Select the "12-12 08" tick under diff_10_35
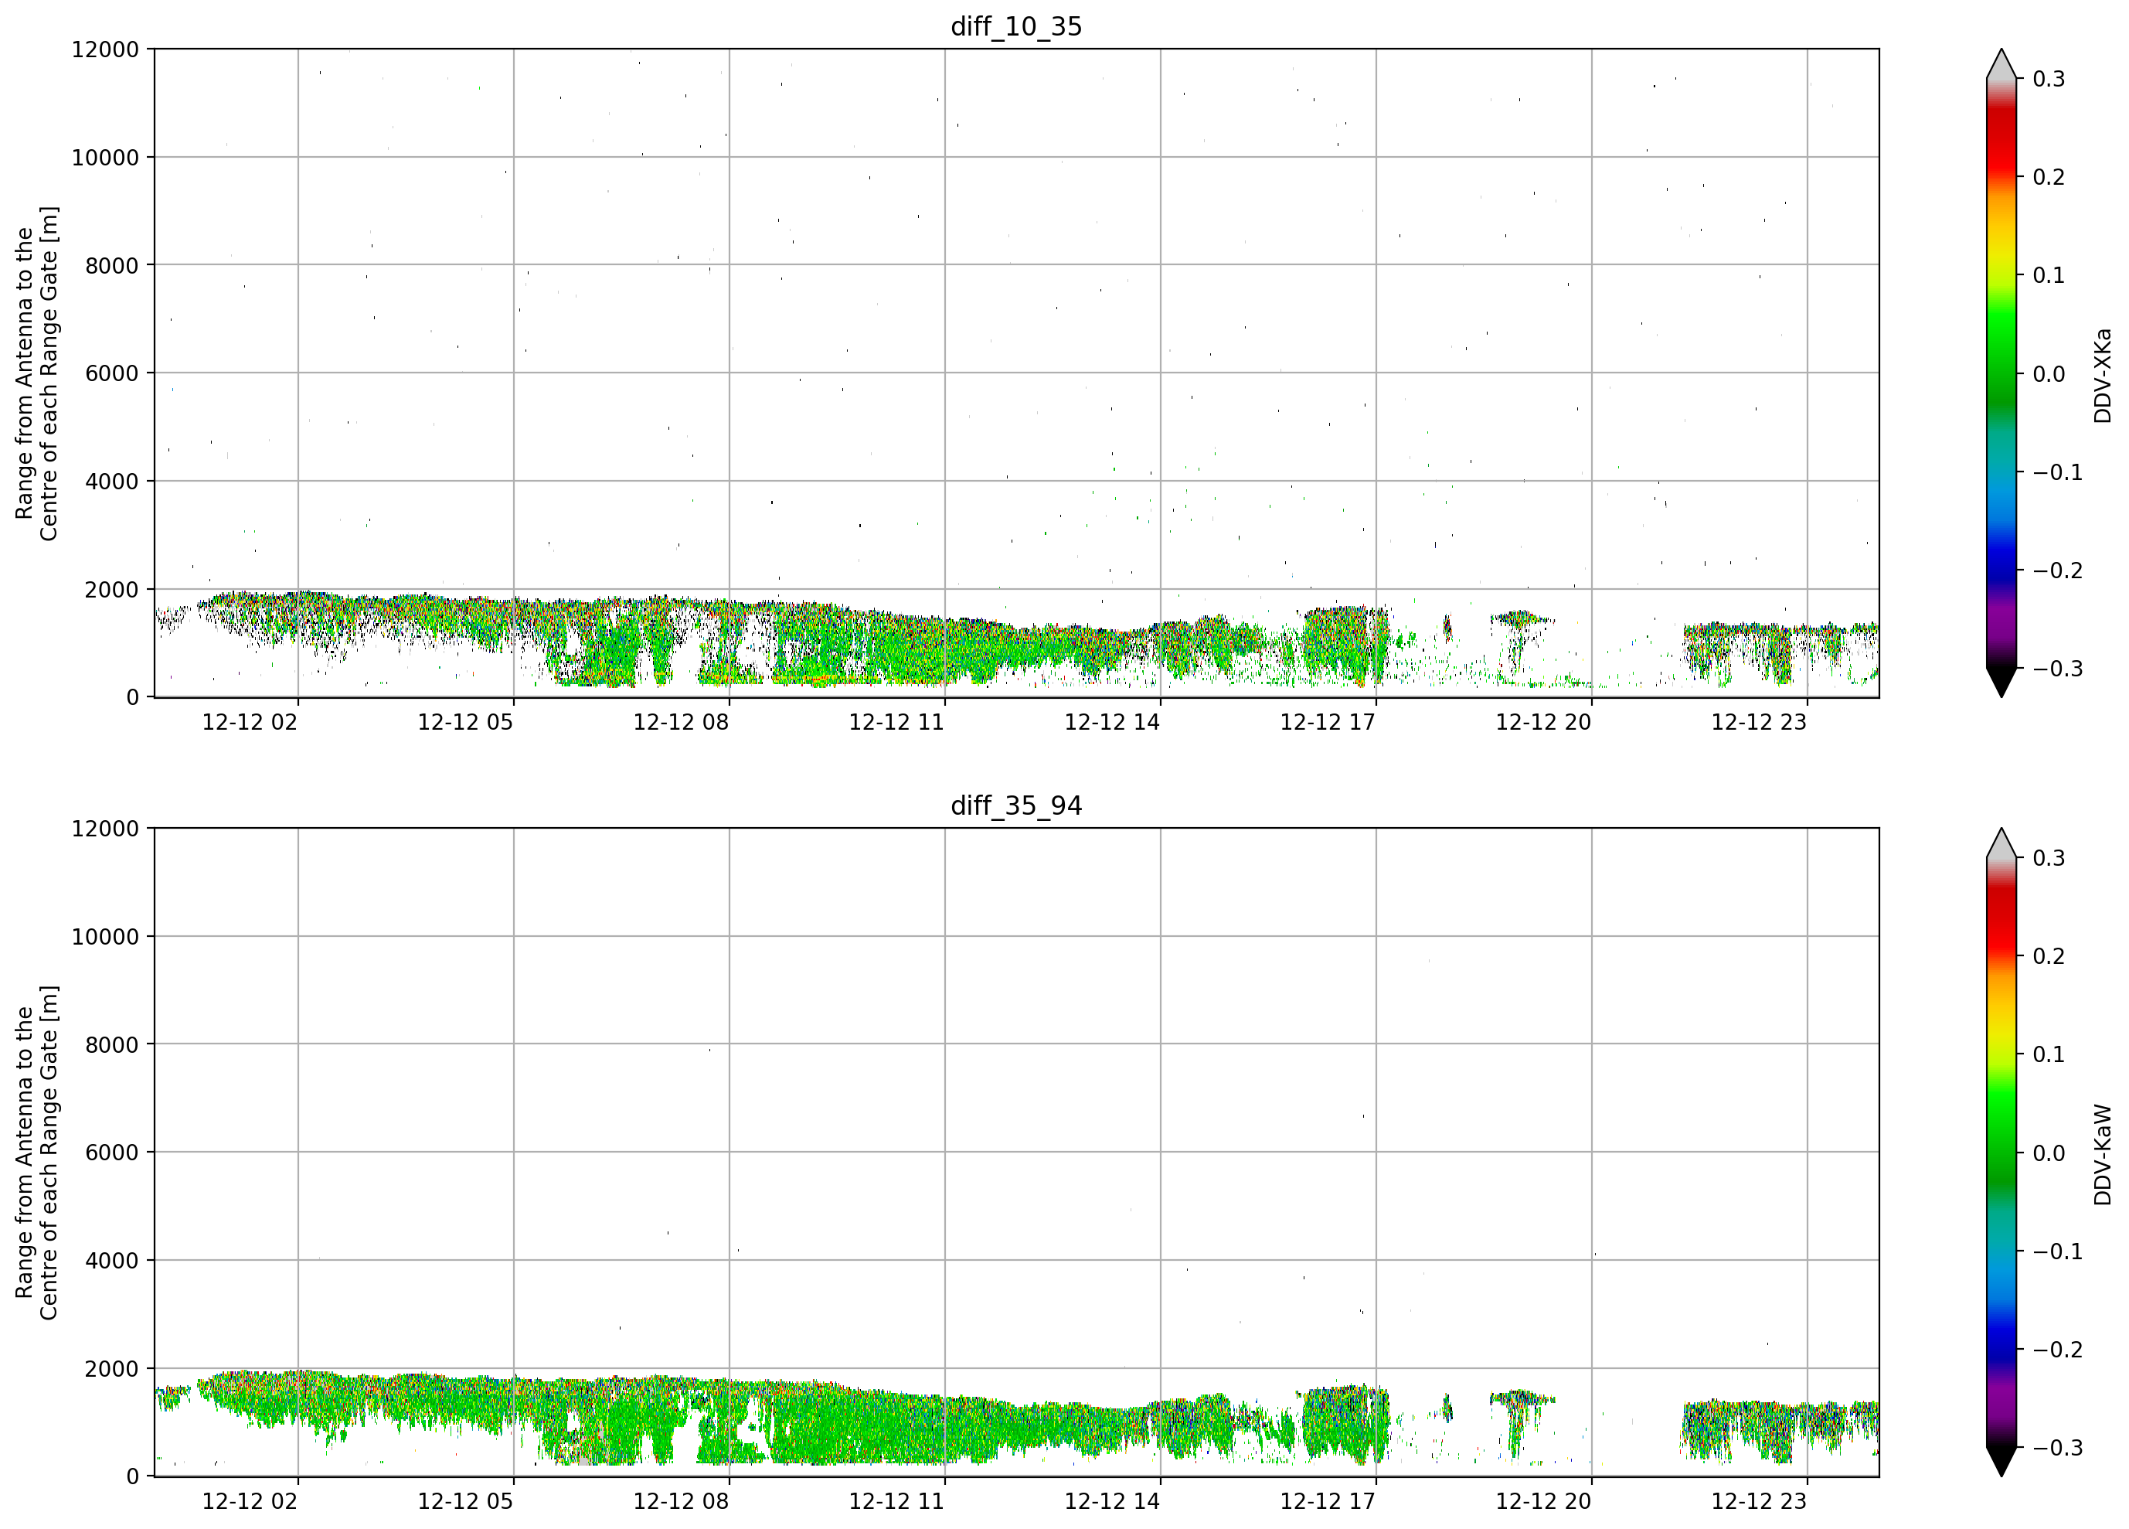Viewport: 2129px width, 1529px height. point(681,722)
